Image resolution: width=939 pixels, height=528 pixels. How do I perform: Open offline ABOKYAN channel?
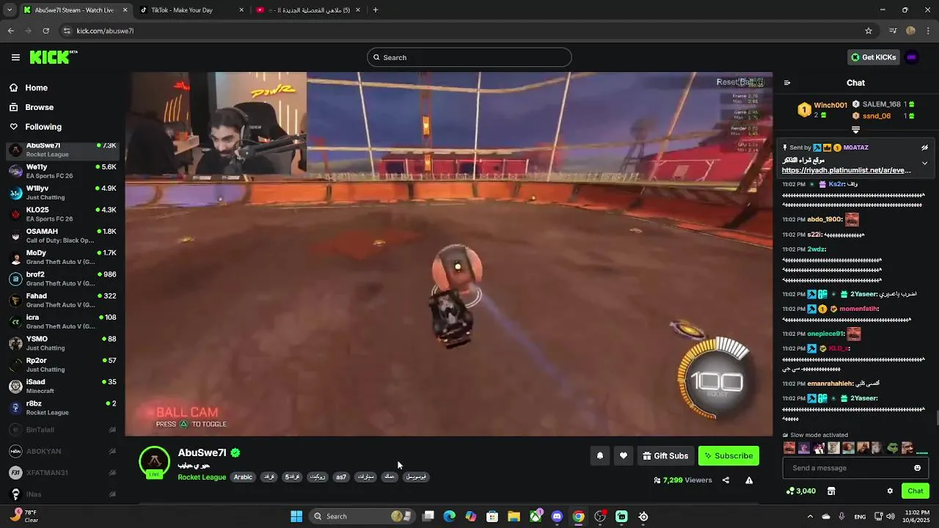coord(62,451)
